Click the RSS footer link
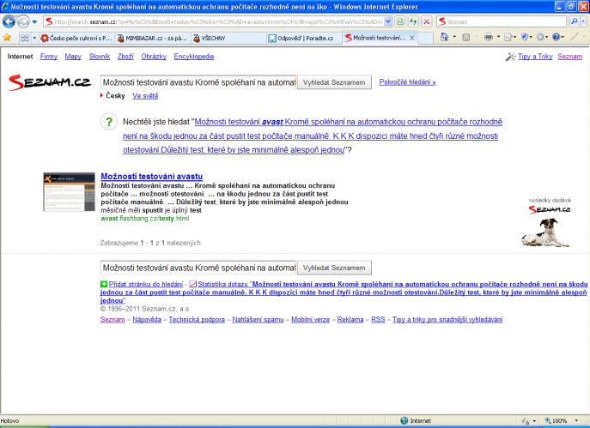590x428 pixels. pos(378,319)
